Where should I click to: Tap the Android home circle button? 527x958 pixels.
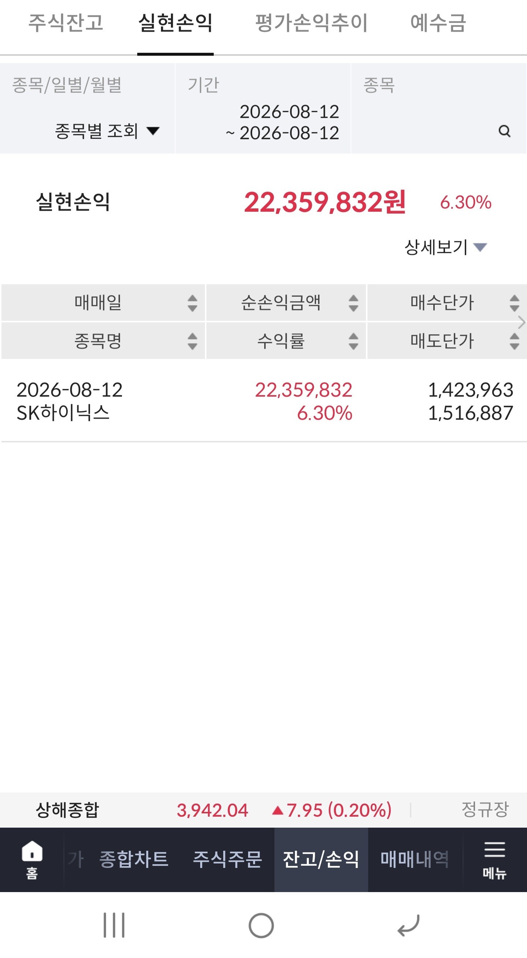(261, 925)
